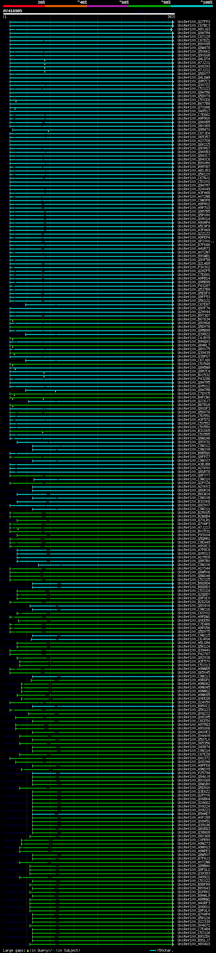Click hit label UniRef100_O48517
Viewport: 216px width, 953px height.
tap(194, 111)
